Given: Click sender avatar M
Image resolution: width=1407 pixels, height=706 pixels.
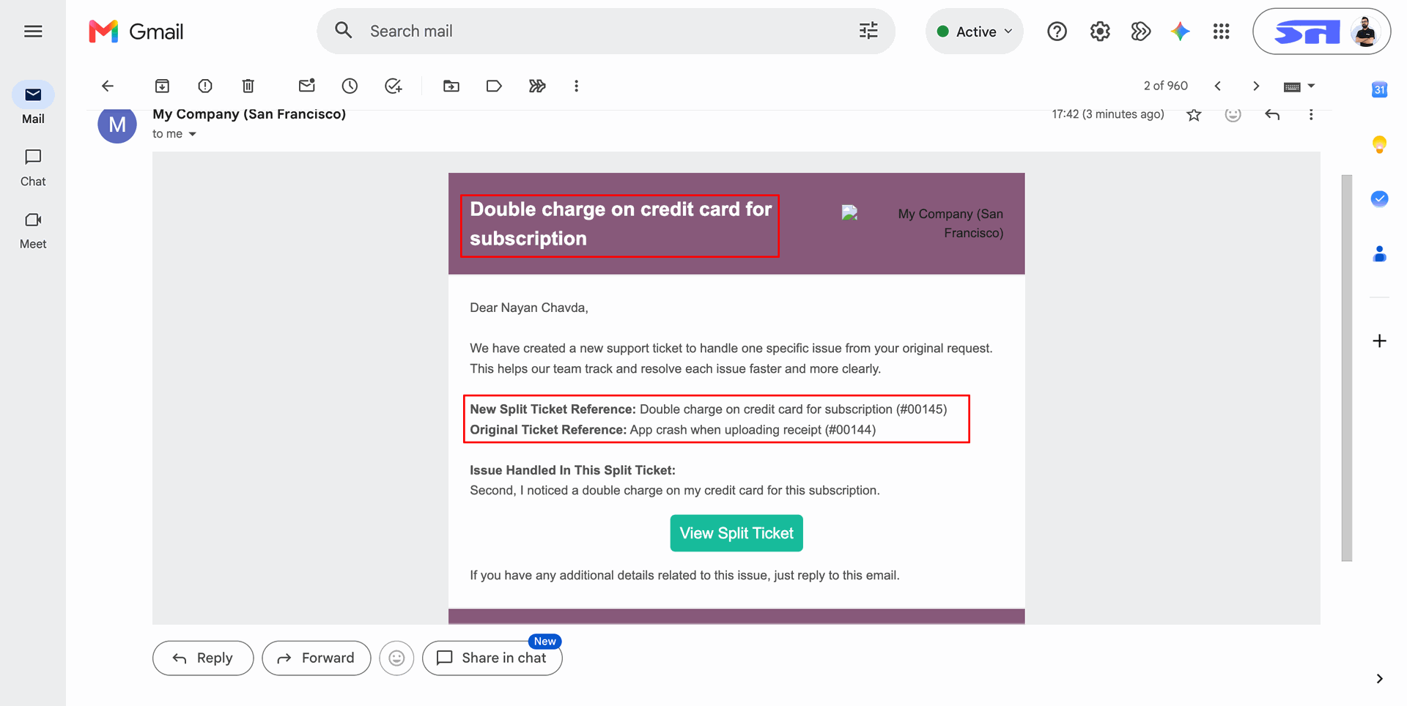Looking at the screenshot, I should click(x=117, y=125).
